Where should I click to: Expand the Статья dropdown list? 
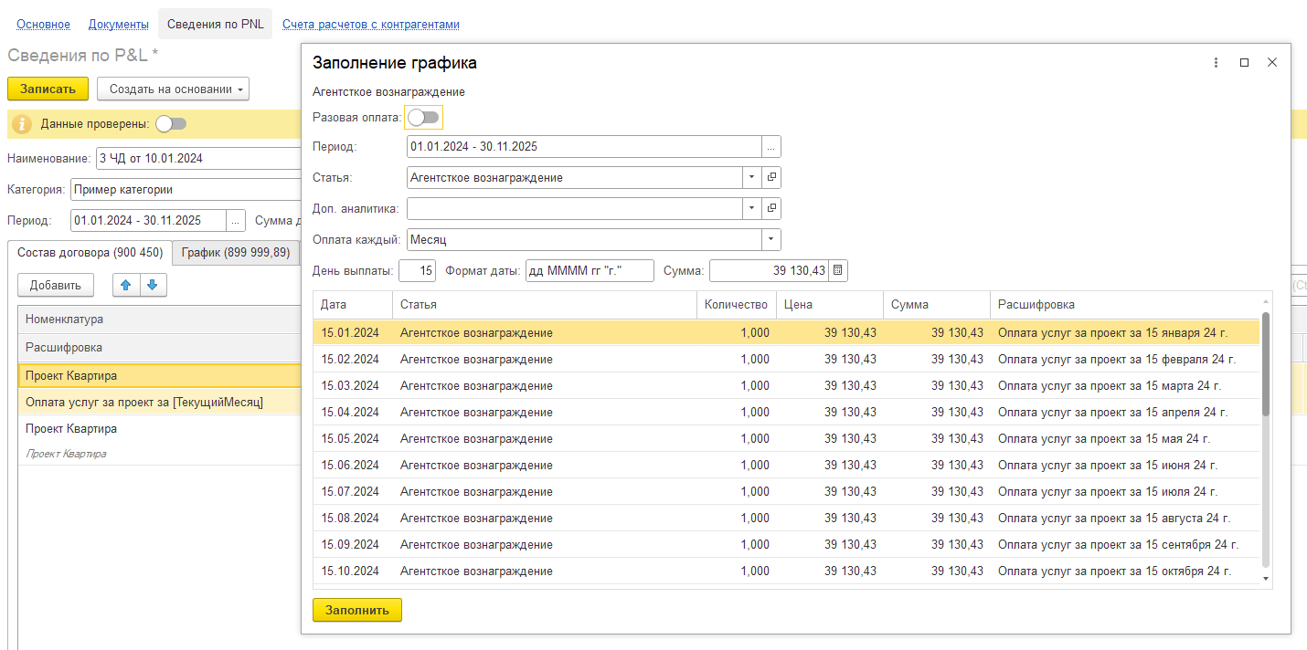[751, 178]
